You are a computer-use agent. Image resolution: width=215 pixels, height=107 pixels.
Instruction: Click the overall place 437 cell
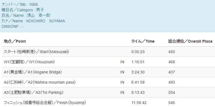click(172, 72)
